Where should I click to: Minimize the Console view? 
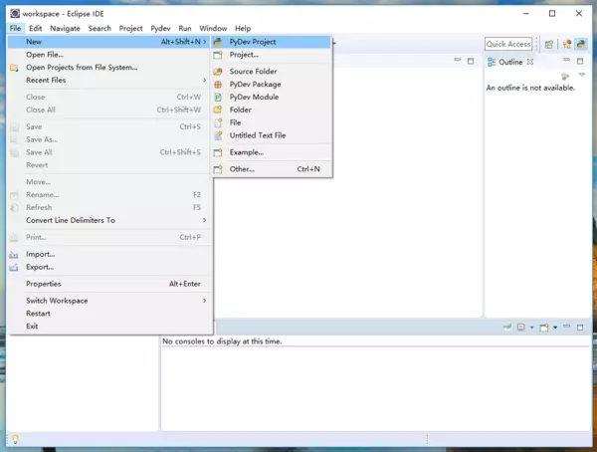click(567, 327)
